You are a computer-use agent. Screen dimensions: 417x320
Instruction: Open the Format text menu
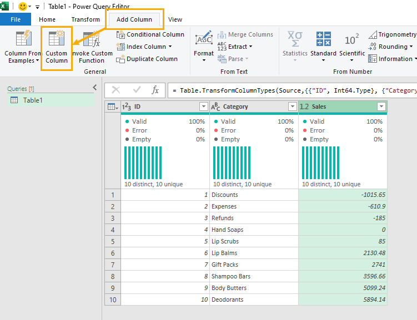point(204,47)
